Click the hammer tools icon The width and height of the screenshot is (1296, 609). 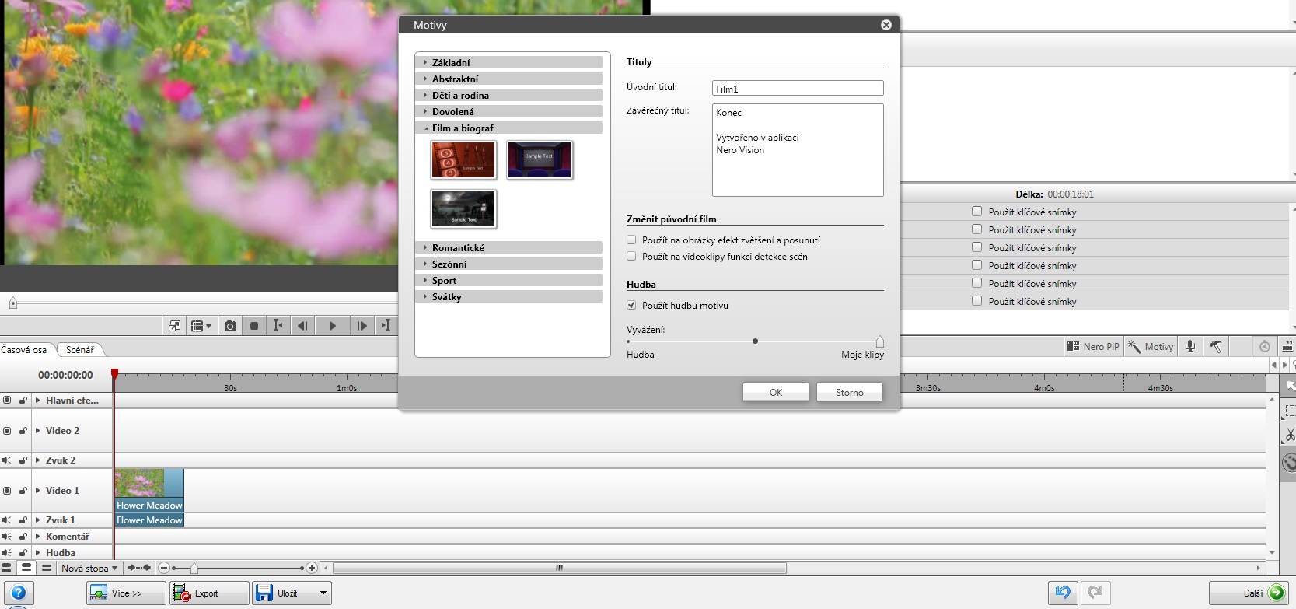[x=1216, y=347]
